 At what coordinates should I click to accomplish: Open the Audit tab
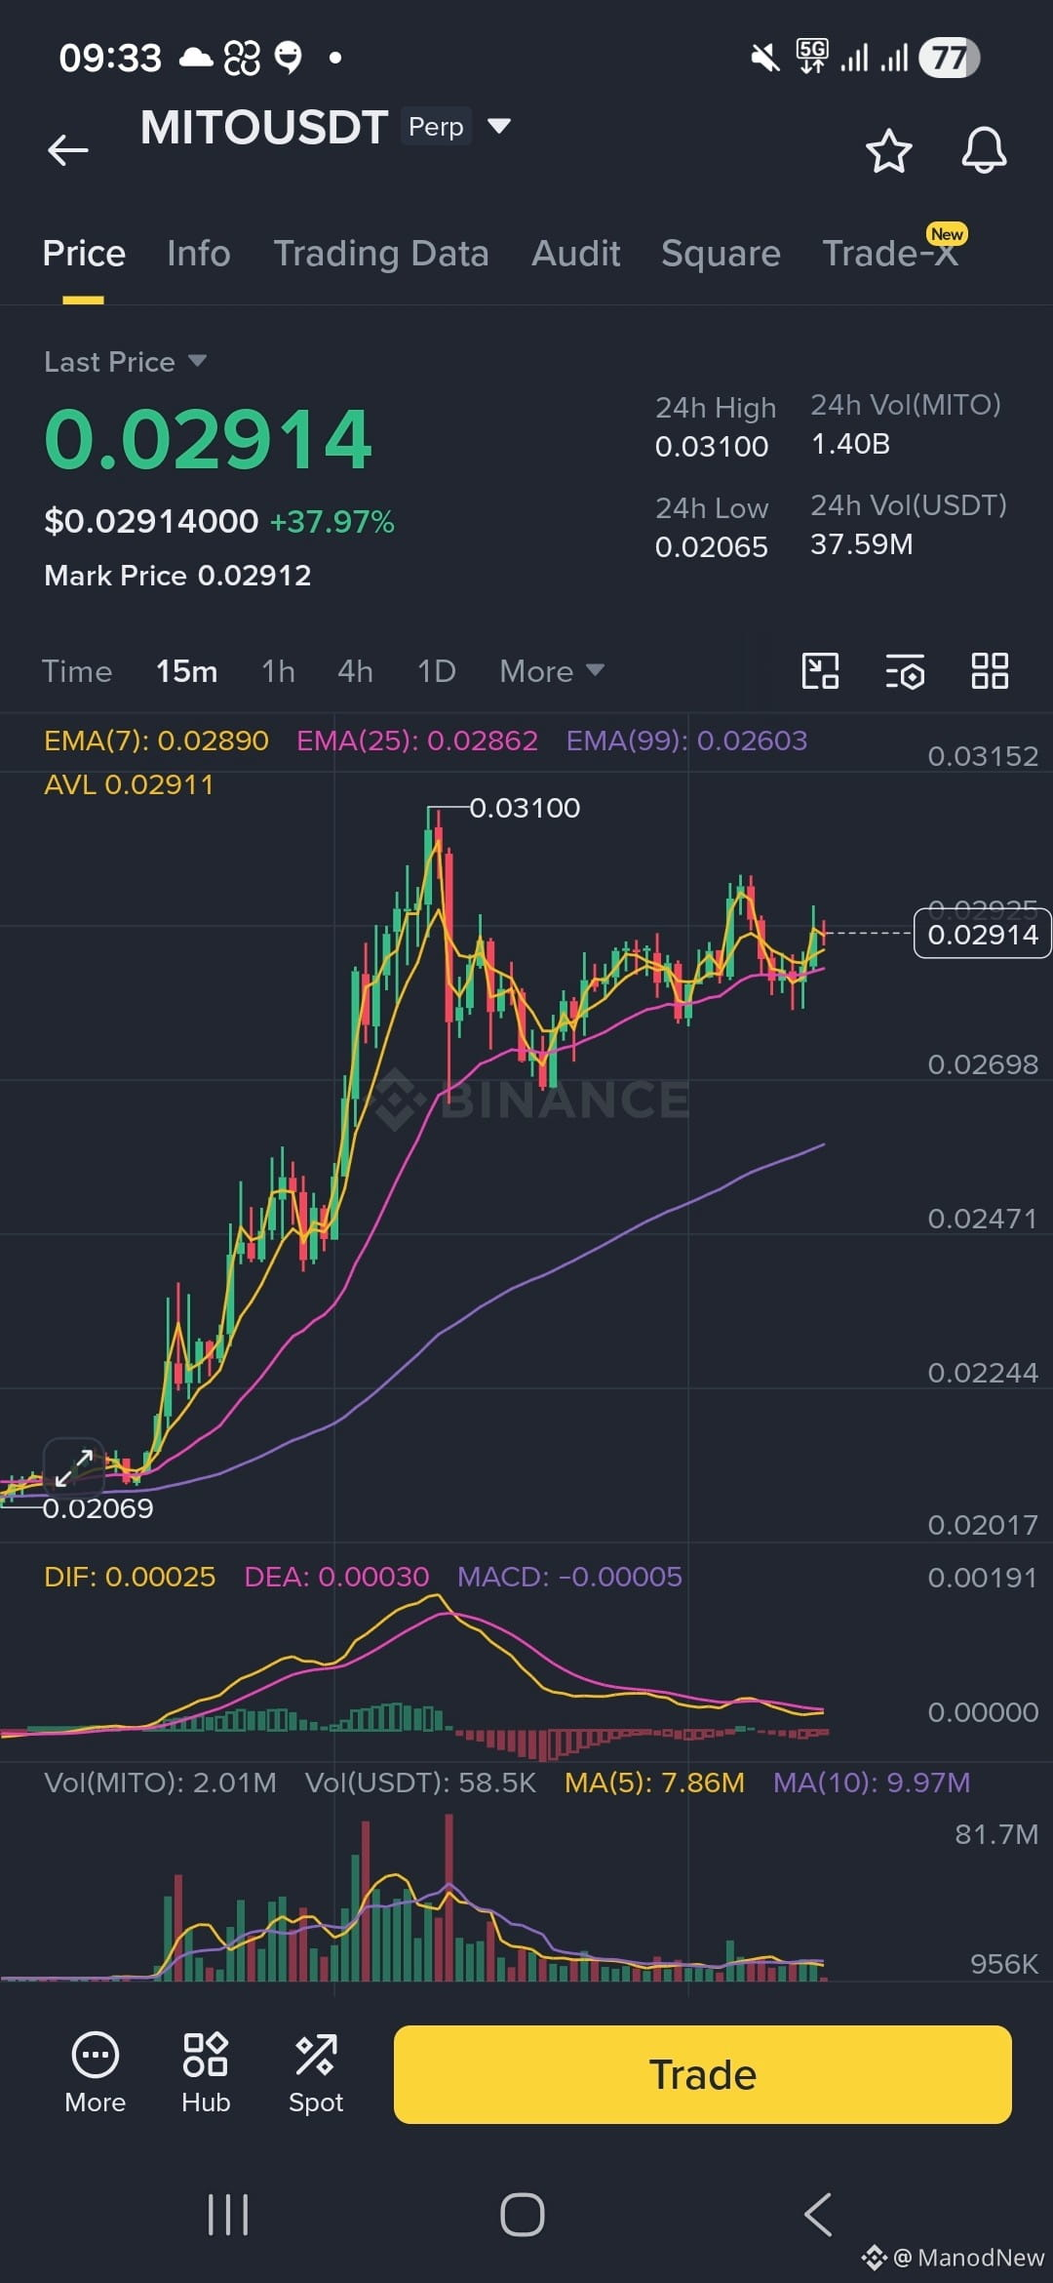pos(575,254)
